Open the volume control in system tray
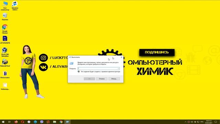The image size is (220, 124). (x=192, y=122)
